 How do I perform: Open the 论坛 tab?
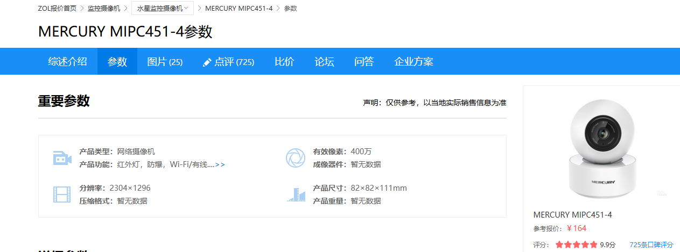tap(324, 61)
